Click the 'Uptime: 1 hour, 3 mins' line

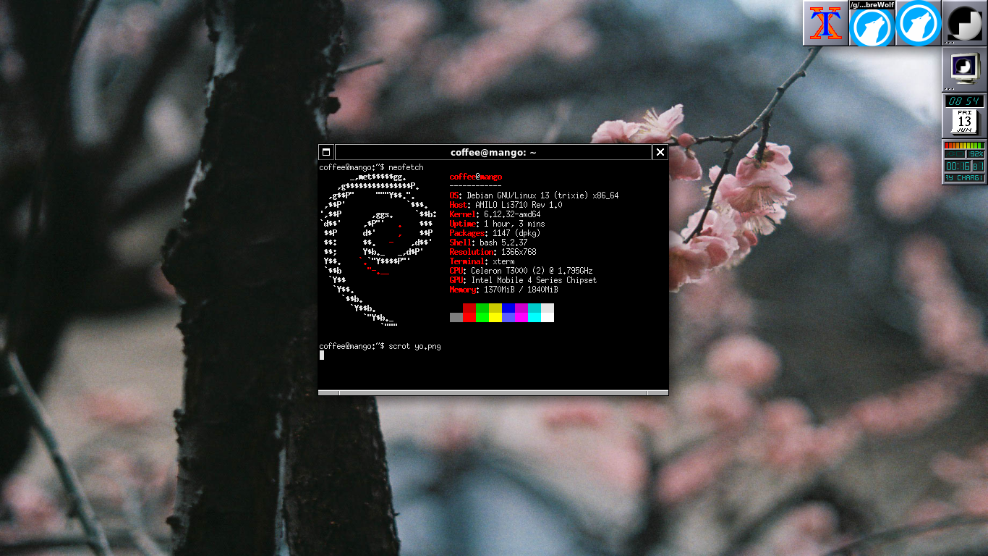click(x=497, y=224)
